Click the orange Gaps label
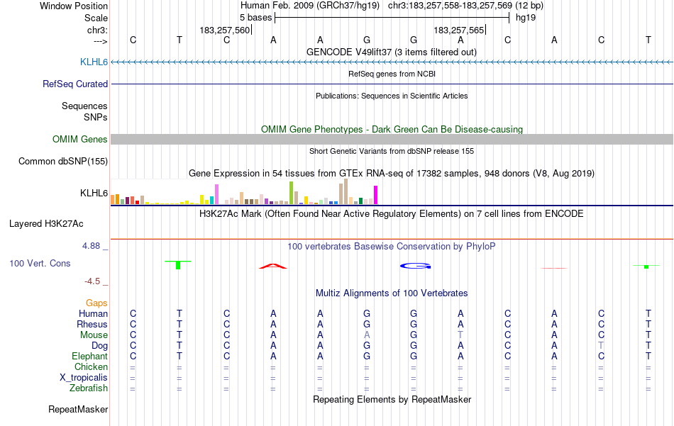This screenshot has height=426, width=674. click(96, 303)
